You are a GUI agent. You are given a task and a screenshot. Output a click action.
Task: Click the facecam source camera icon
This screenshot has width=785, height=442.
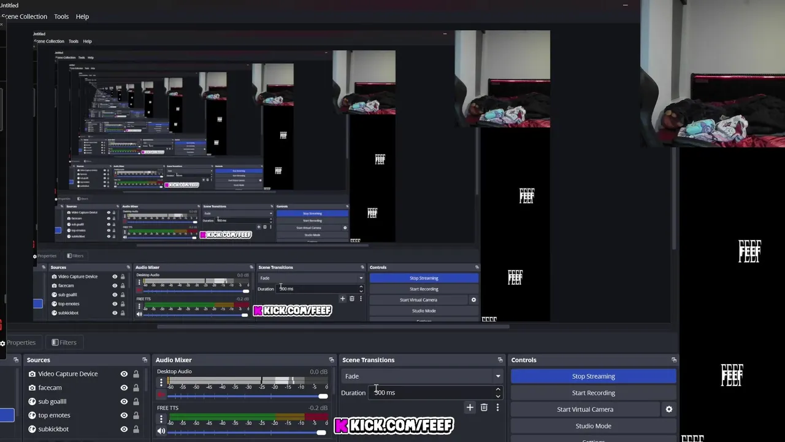pos(32,387)
